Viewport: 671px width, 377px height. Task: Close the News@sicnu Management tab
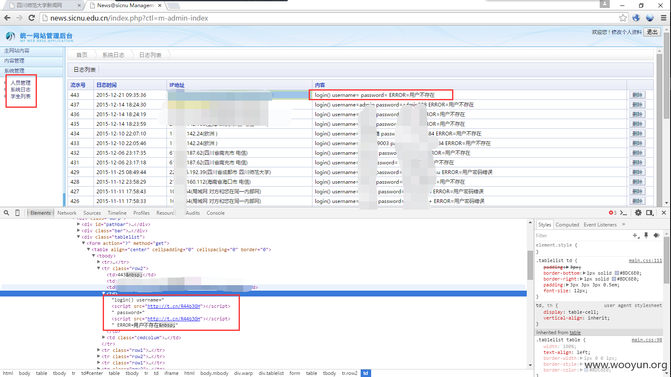(x=160, y=5)
